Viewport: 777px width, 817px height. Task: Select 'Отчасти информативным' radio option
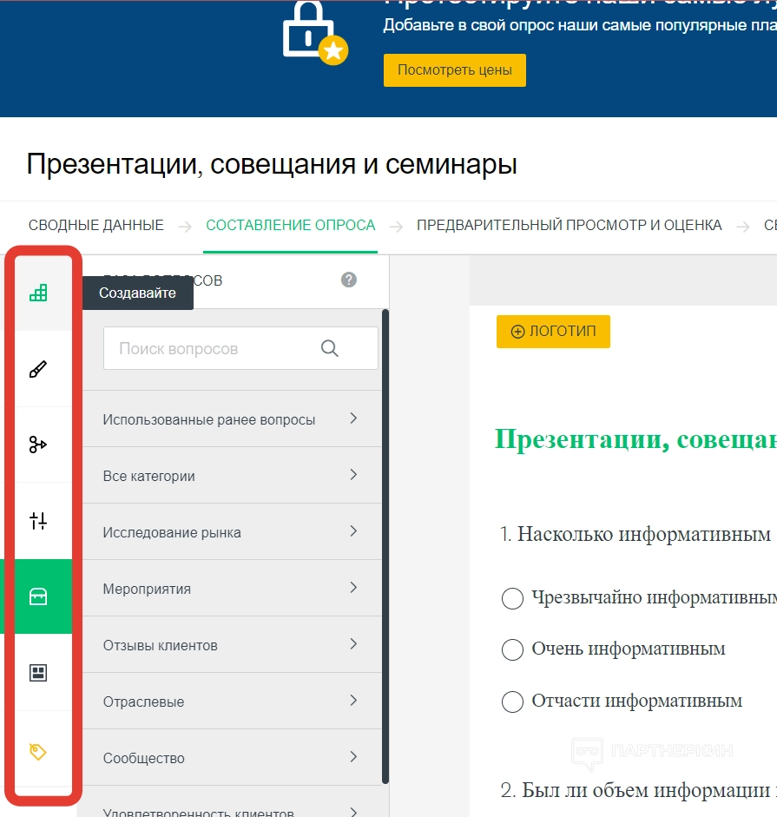512,702
